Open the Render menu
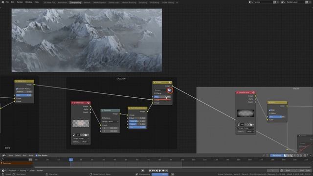This screenshot has width=313, height=176. 20,2
